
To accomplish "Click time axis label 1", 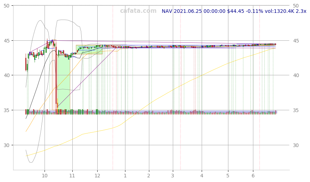I will [125, 176].
